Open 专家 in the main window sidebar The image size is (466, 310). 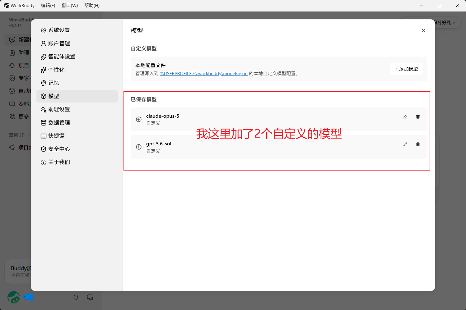tap(20, 78)
